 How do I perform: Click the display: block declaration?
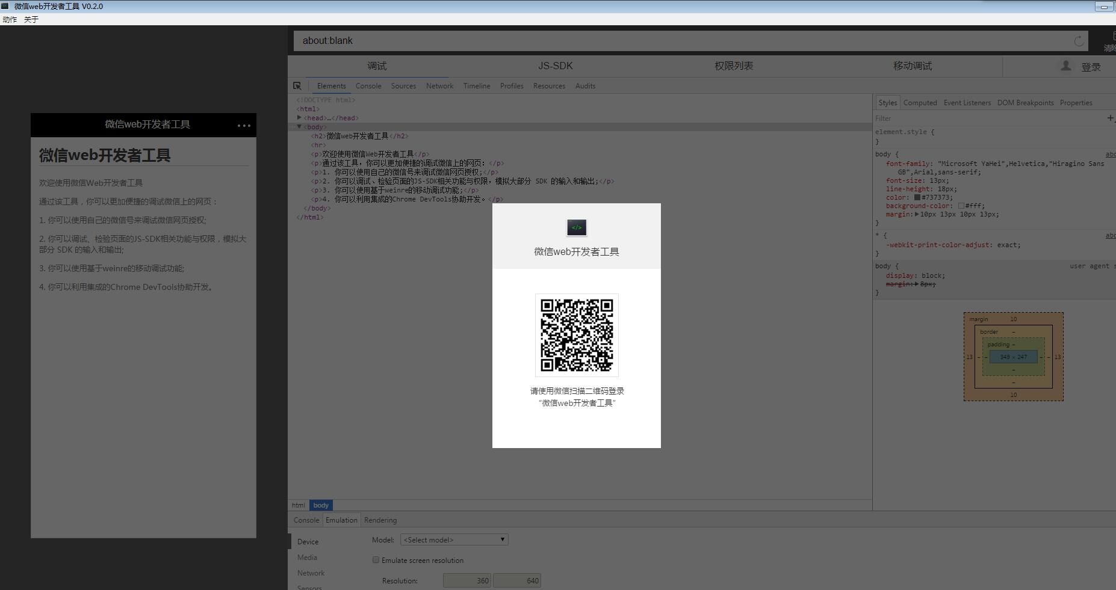(x=915, y=275)
